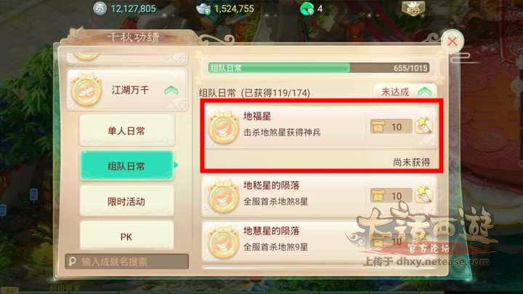This screenshot has width=523, height=294.
Task: Click the 江湖万千 category badge icon
Action: 86,90
